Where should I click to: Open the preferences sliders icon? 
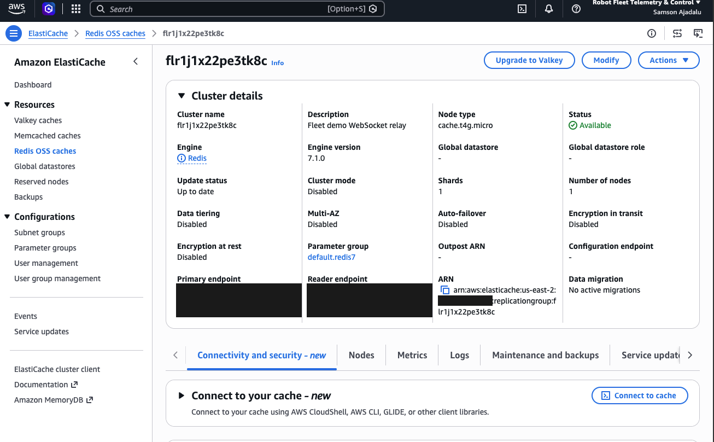tap(677, 33)
